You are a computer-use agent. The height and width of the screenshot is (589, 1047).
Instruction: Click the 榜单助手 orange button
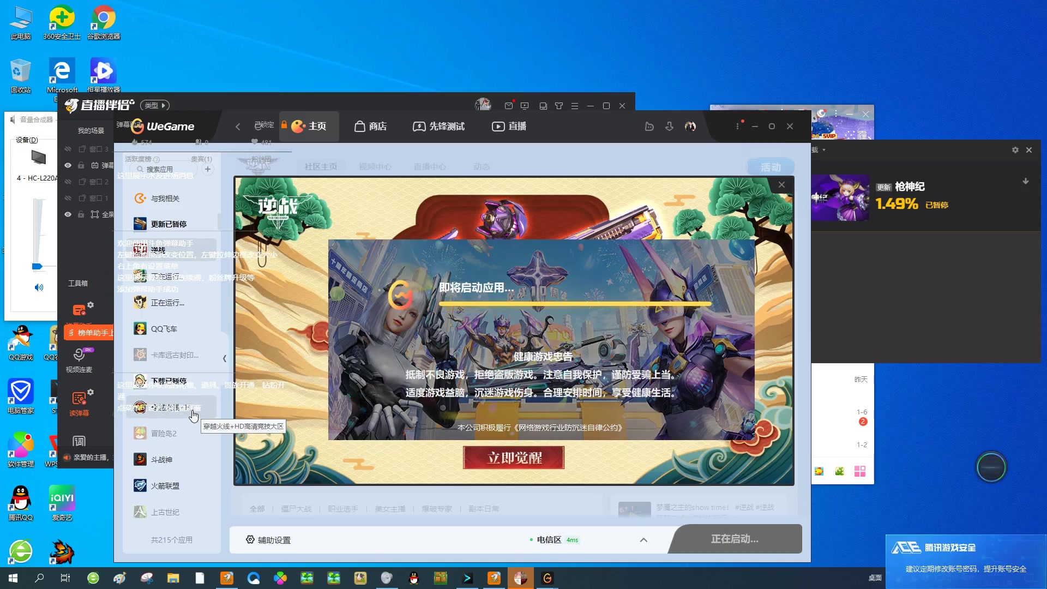click(89, 333)
